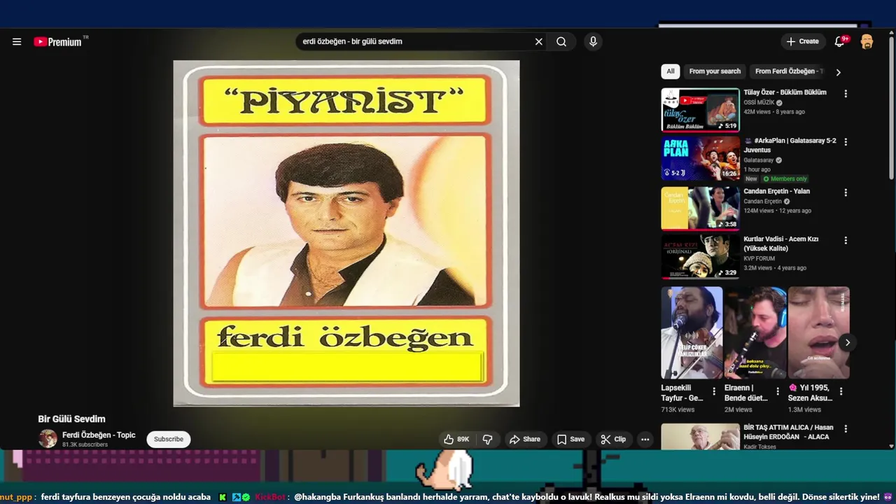Viewport: 896px width, 504px height.
Task: Open the options menu for Candan Erçetin Yalan
Action: coord(846,192)
